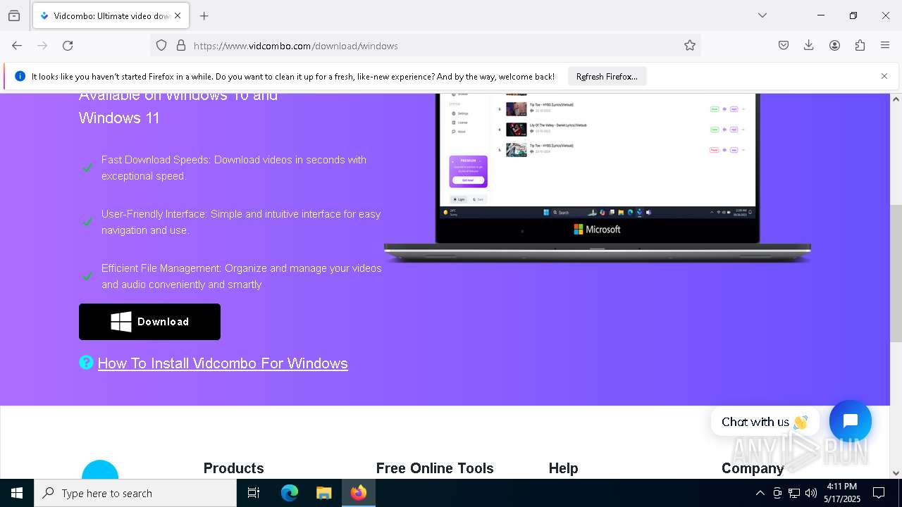
Task: Dismiss the Firefox refresh notification
Action: (x=884, y=76)
